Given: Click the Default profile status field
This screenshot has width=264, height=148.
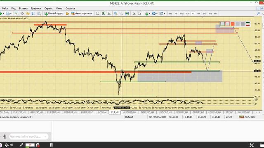Looking at the screenshot, I should [x=129, y=117].
